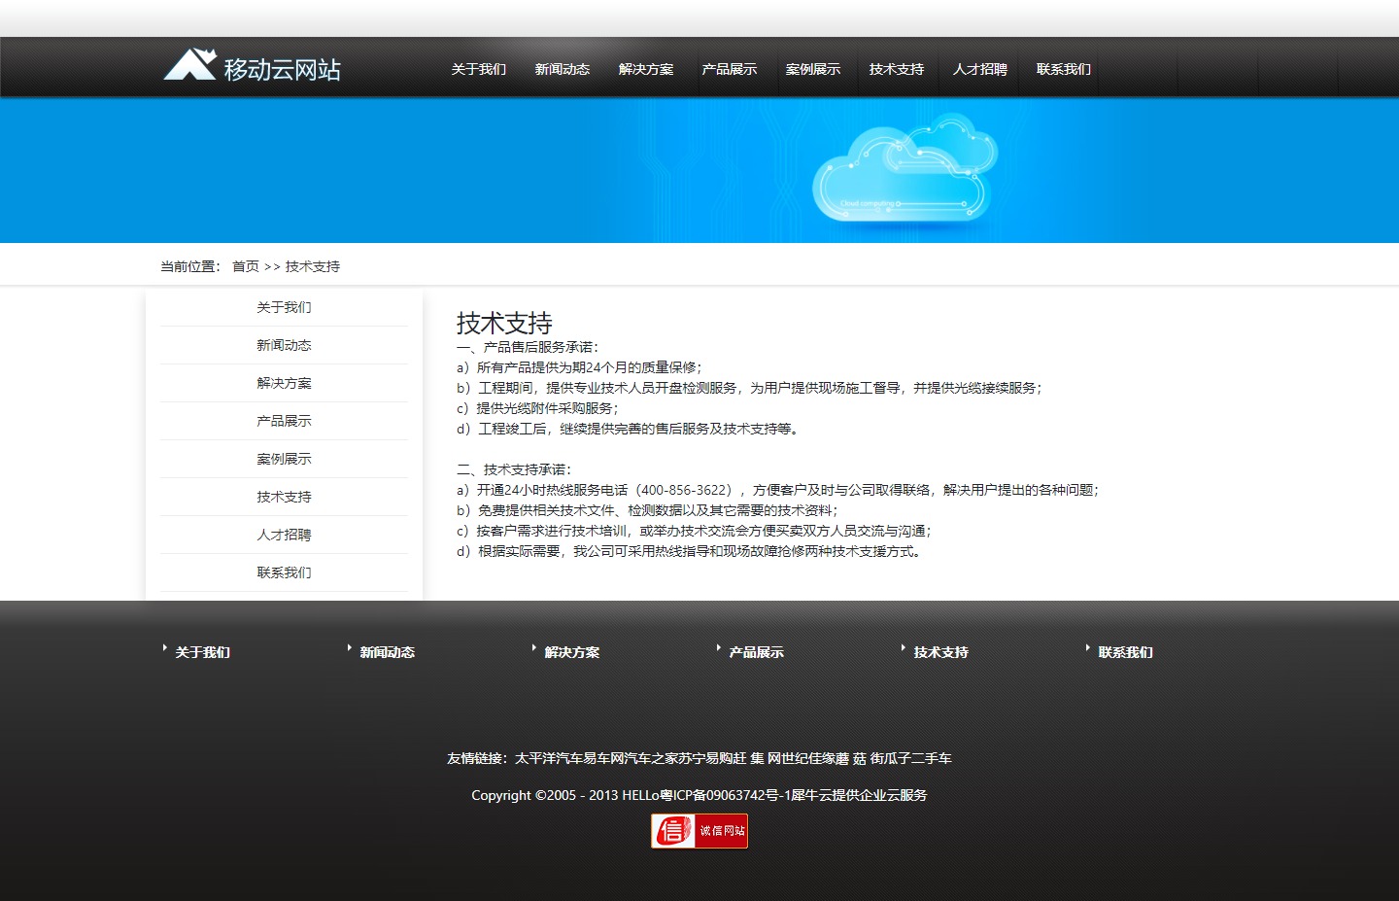Select 案例展示 in the top navigation bar

(812, 69)
